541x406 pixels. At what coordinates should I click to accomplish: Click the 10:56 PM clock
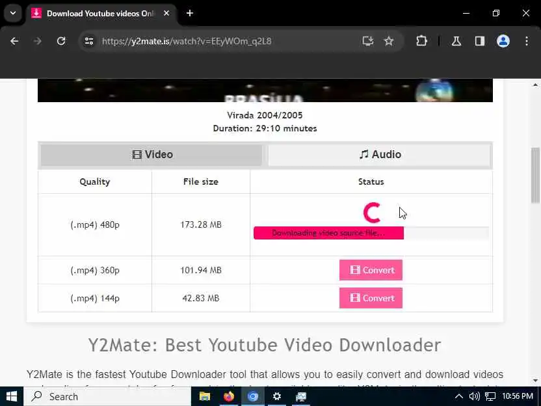coord(518,396)
